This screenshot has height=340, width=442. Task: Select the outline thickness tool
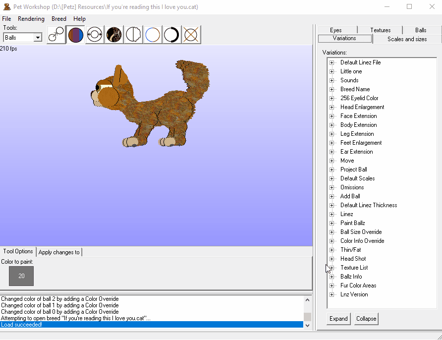coord(171,35)
